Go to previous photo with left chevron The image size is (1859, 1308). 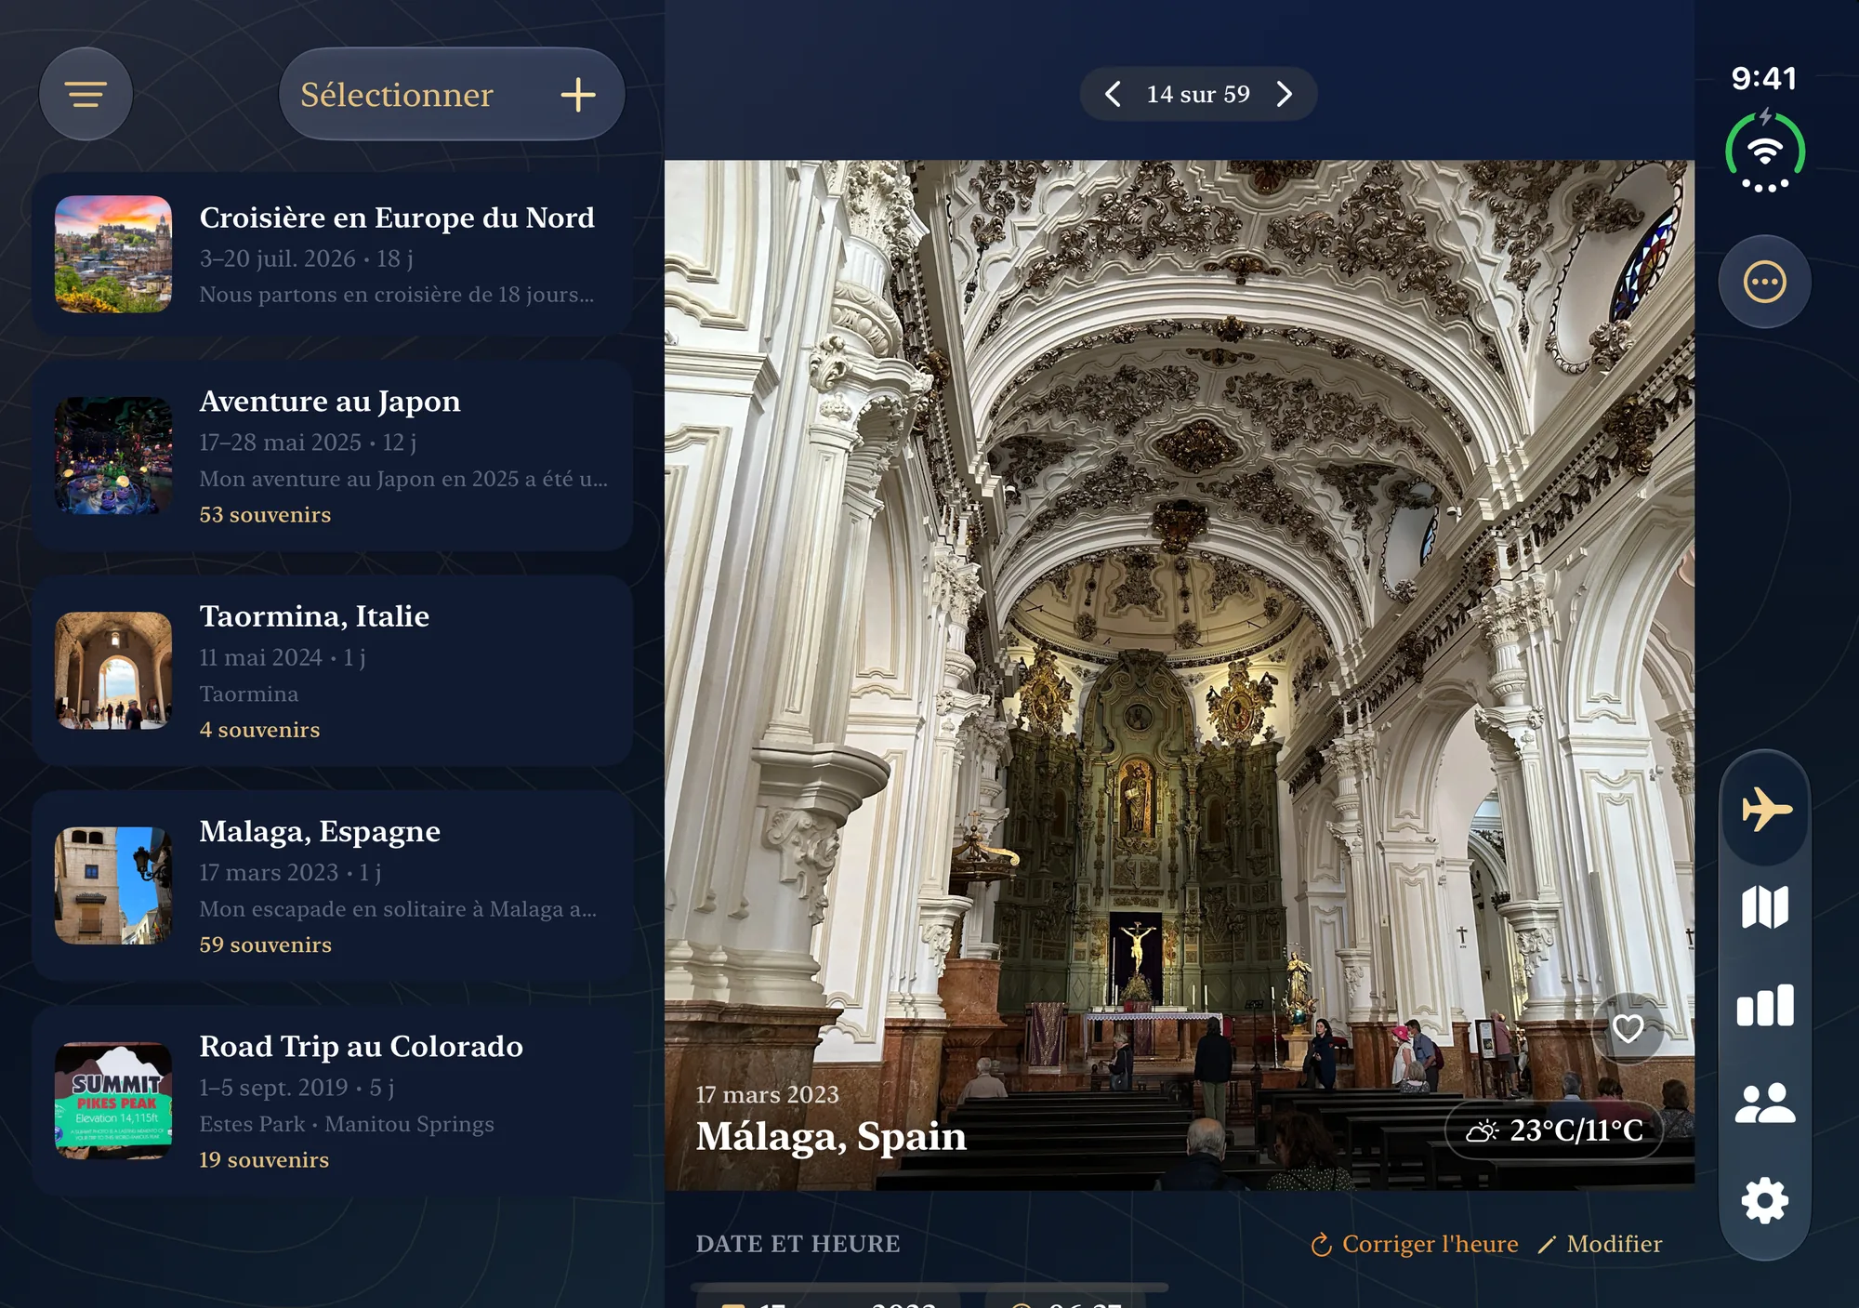click(1113, 94)
